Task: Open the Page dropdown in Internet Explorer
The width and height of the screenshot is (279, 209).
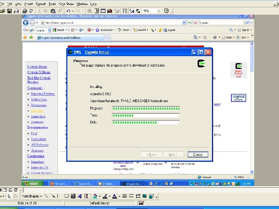Action: (228, 37)
